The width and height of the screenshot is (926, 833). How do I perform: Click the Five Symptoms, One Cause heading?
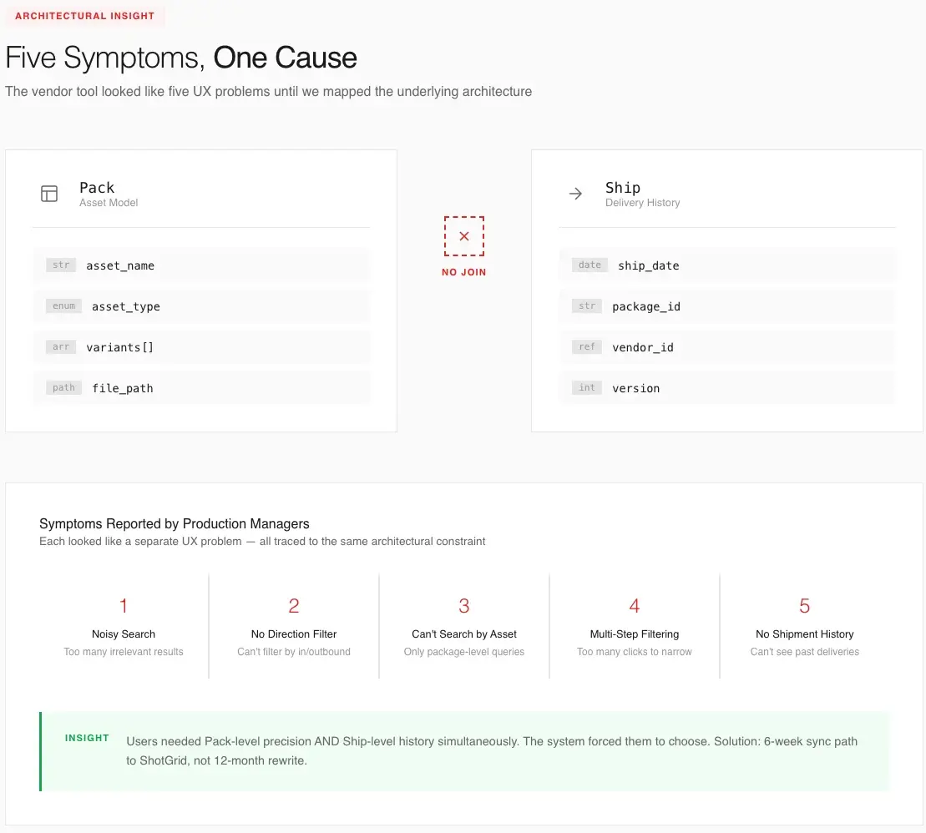181,58
